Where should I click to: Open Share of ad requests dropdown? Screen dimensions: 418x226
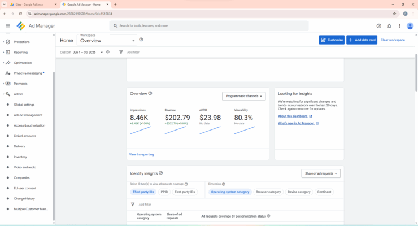coord(321,173)
